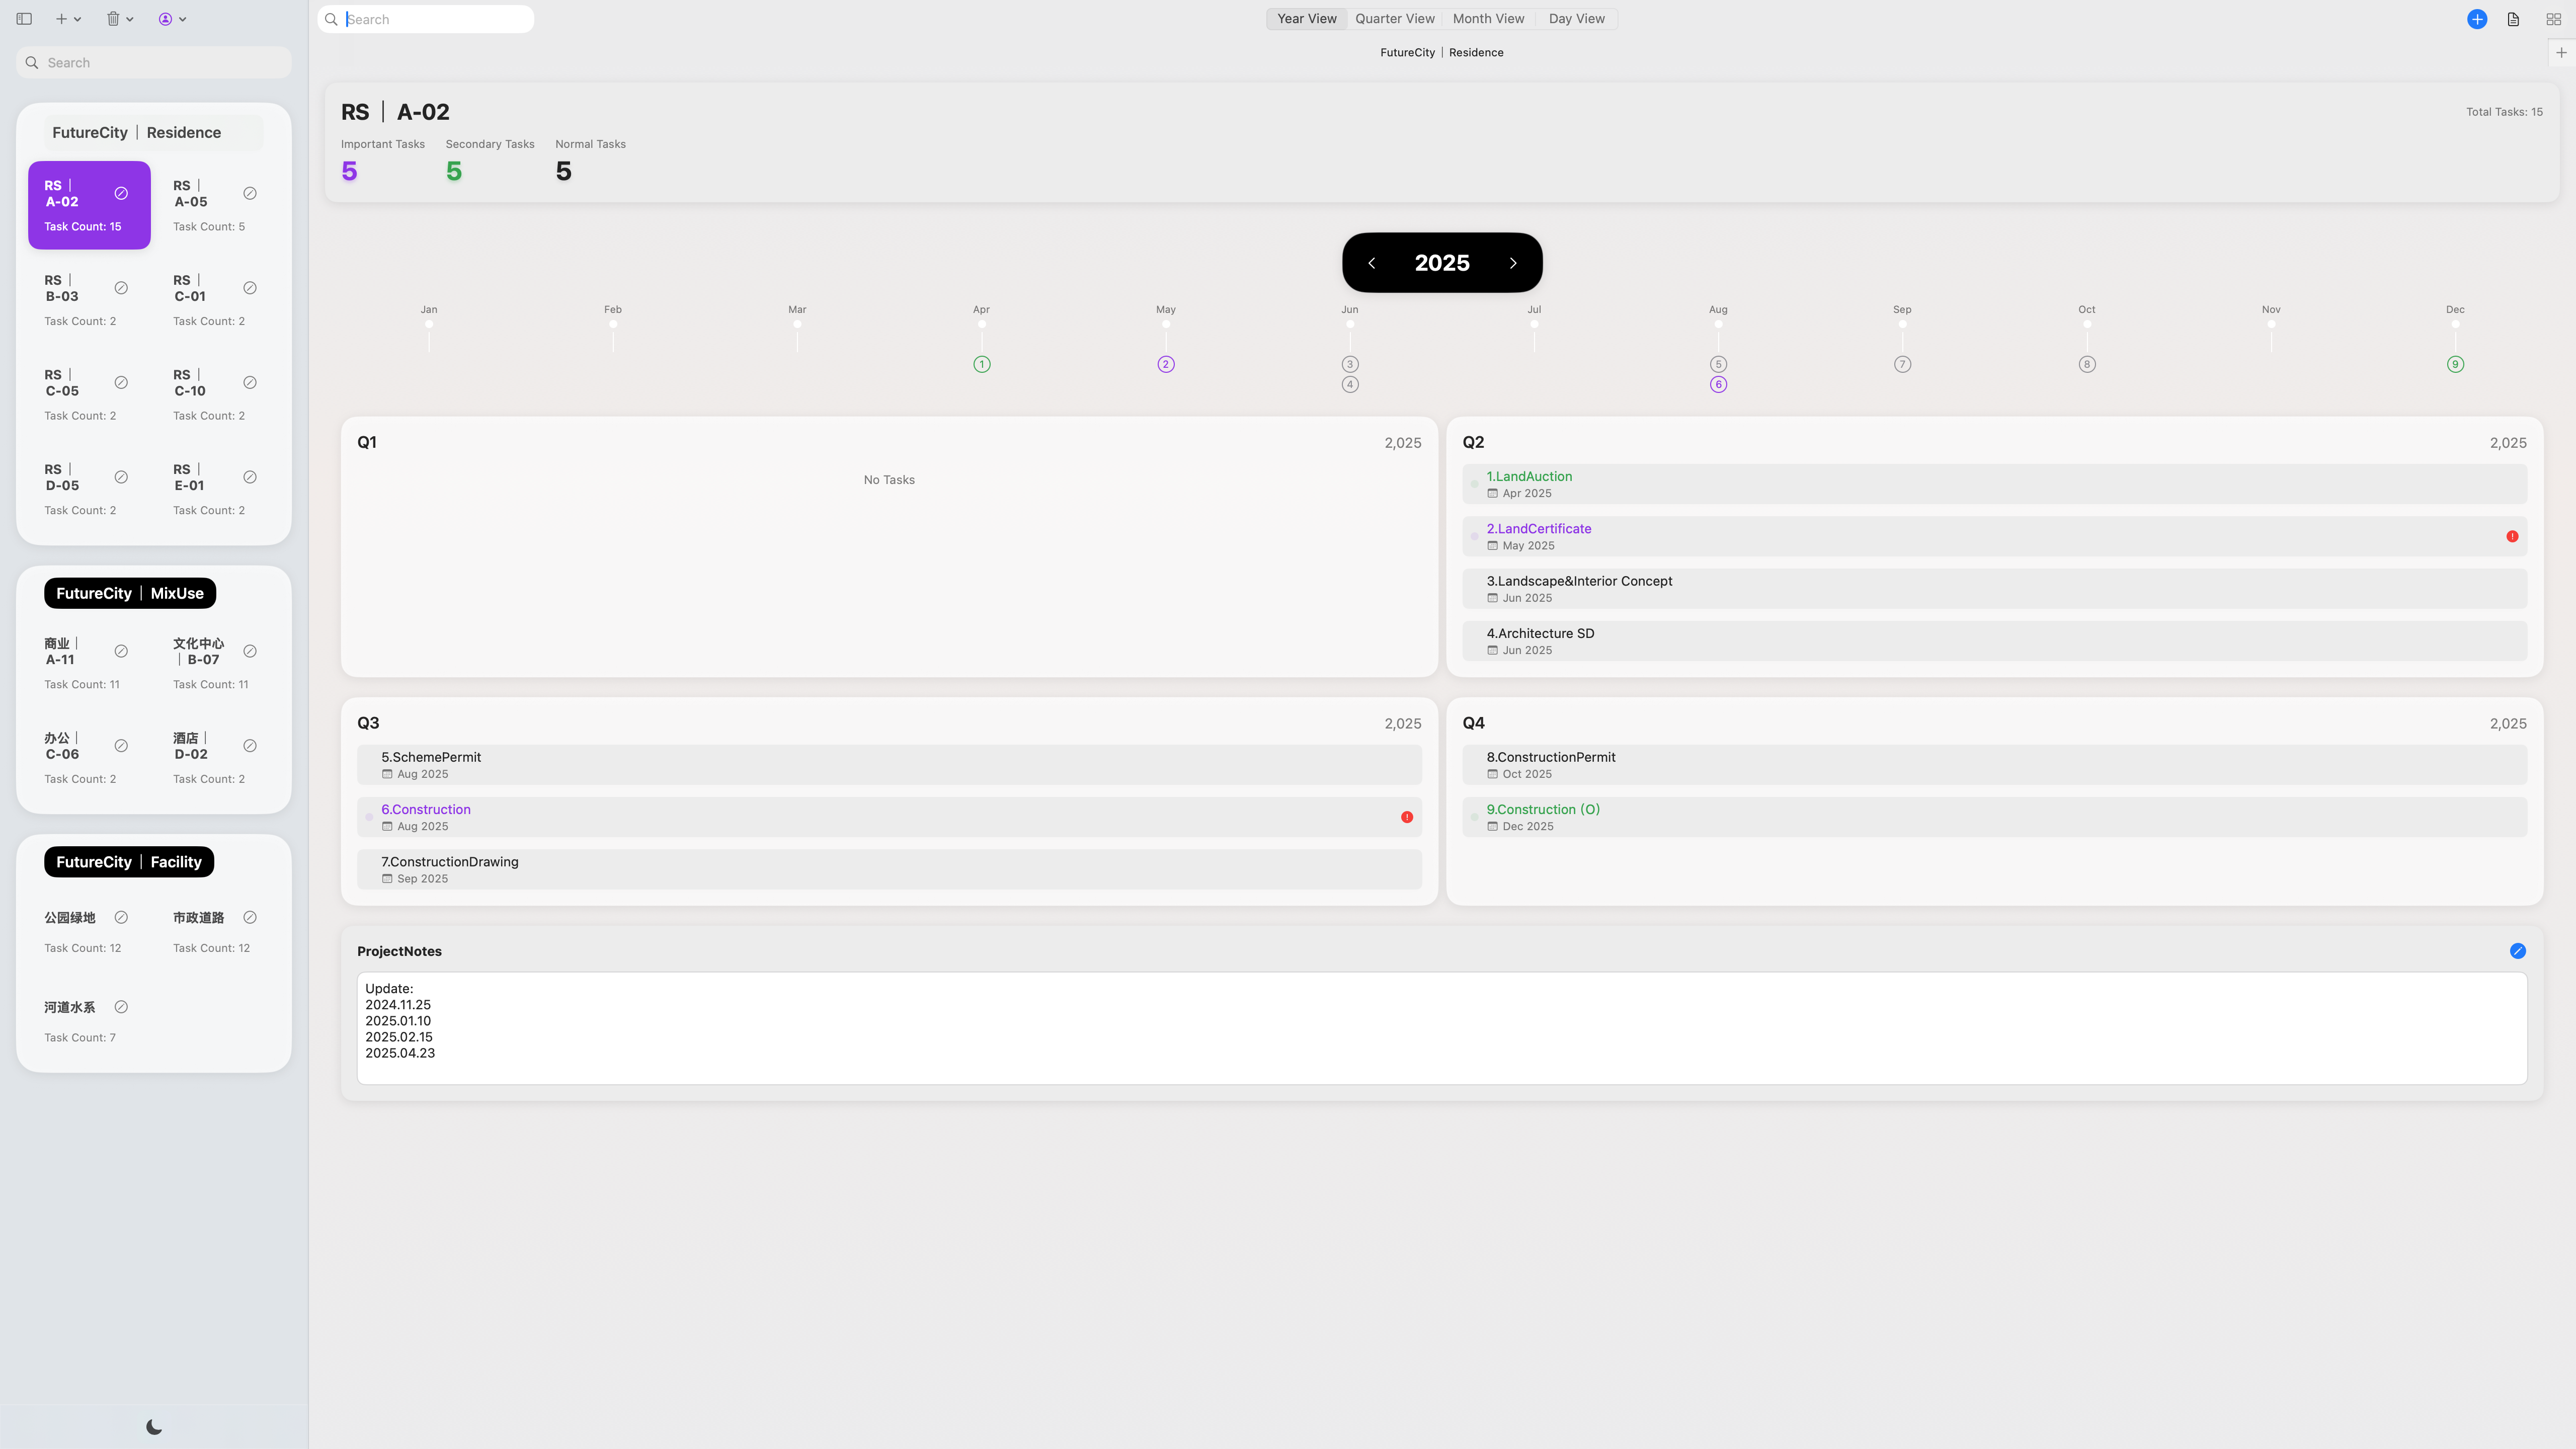Open the document notes icon top right

(x=2513, y=19)
